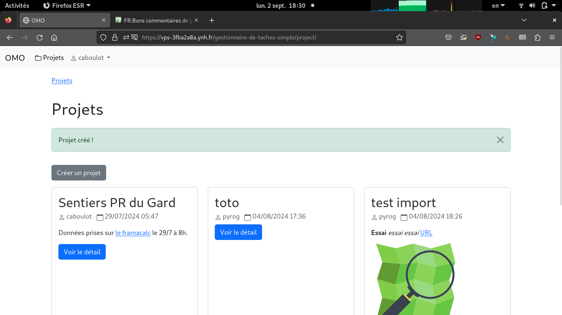This screenshot has width=562, height=315.
Task: Click the 'Créer un projet' button
Action: 79,173
